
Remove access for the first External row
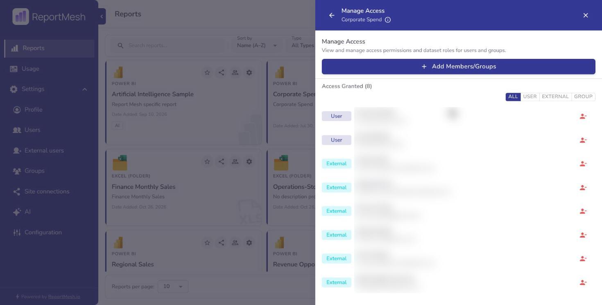(x=583, y=164)
